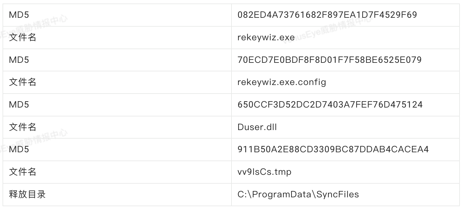Click the MD5 label for hash 70ECD7E0...
Image resolution: width=463 pixels, height=210 pixels.
19,60
